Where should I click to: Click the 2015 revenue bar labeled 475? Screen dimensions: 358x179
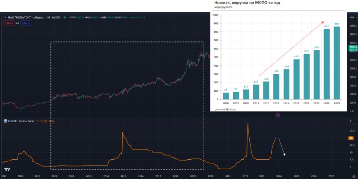[297, 80]
